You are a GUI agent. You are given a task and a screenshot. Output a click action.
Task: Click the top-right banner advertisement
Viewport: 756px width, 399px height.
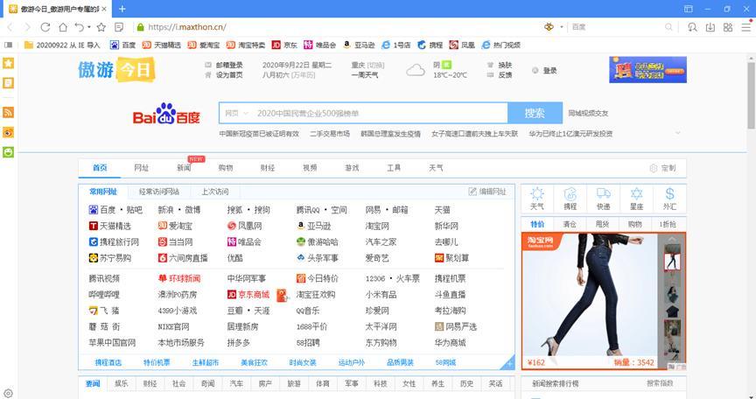tap(647, 69)
